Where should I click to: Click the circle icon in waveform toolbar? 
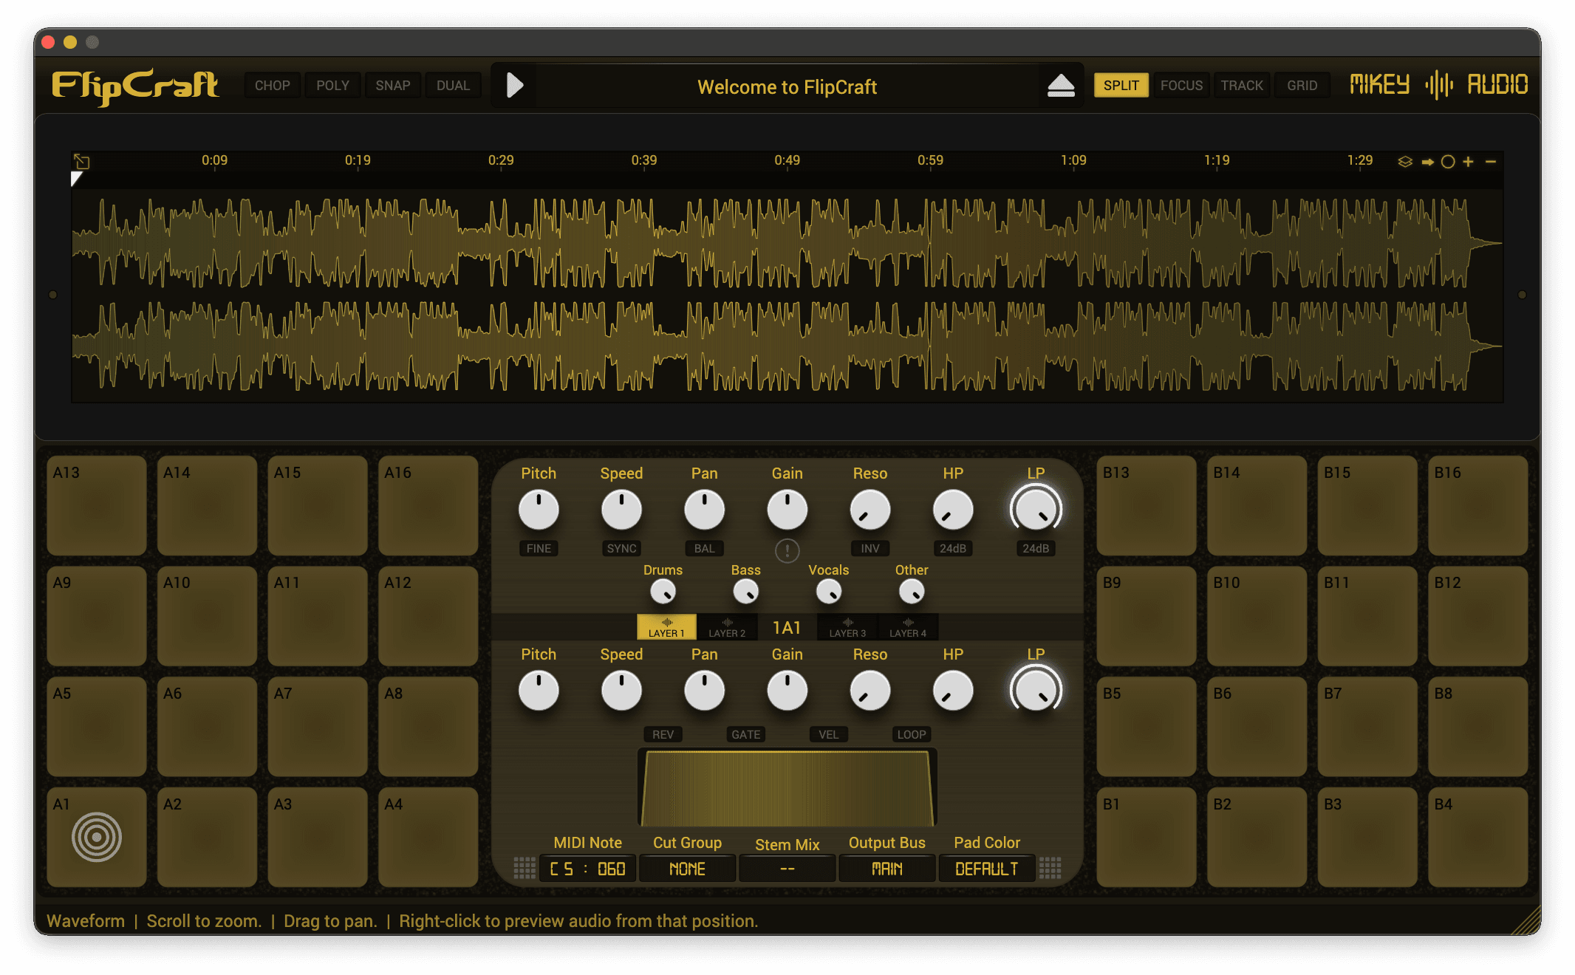coord(1448,162)
